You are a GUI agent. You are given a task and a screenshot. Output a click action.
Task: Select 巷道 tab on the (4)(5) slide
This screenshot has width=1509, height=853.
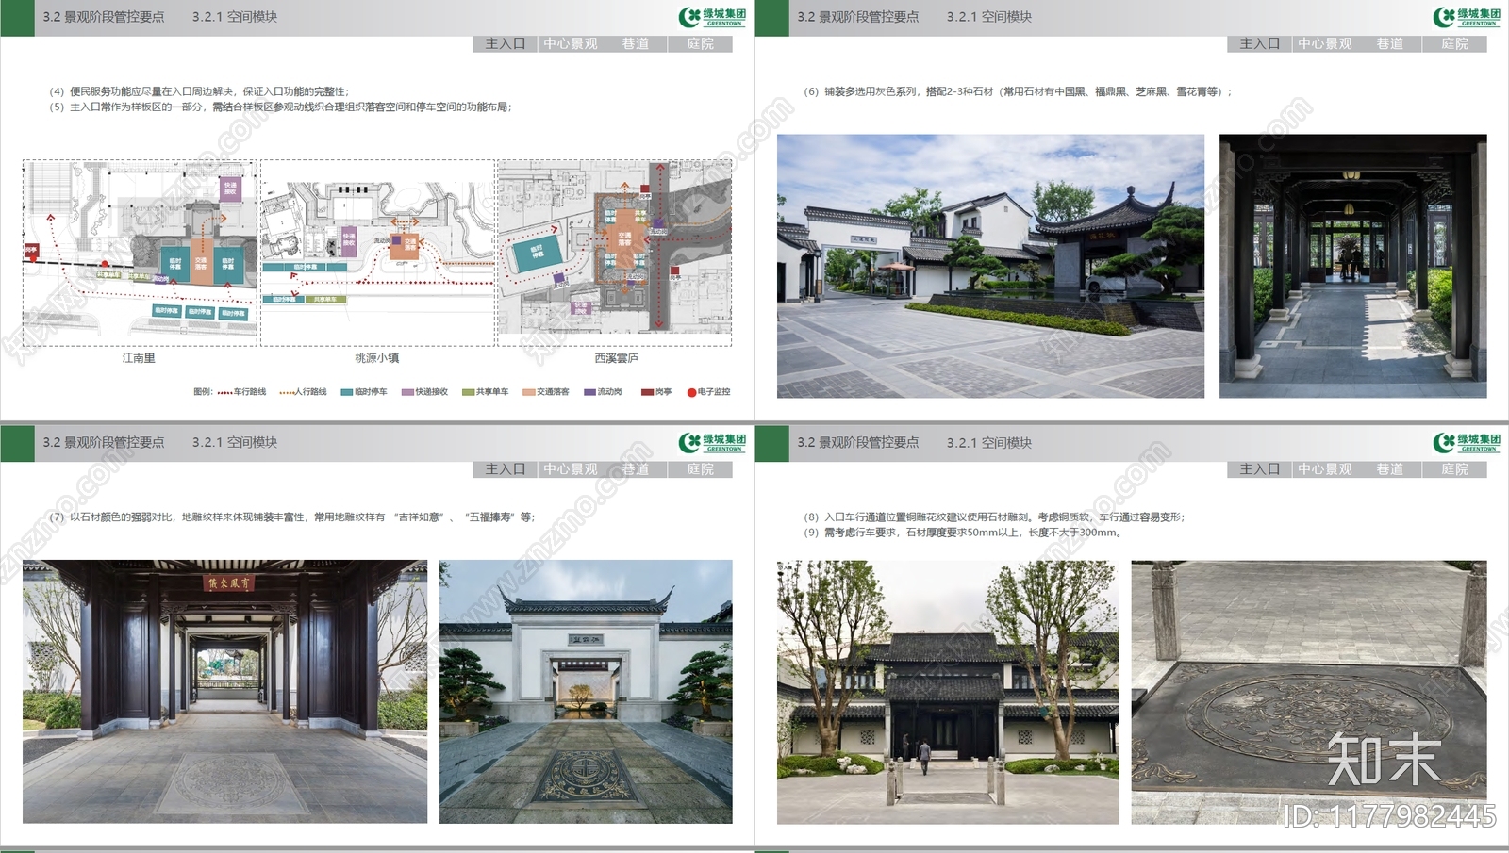click(635, 44)
